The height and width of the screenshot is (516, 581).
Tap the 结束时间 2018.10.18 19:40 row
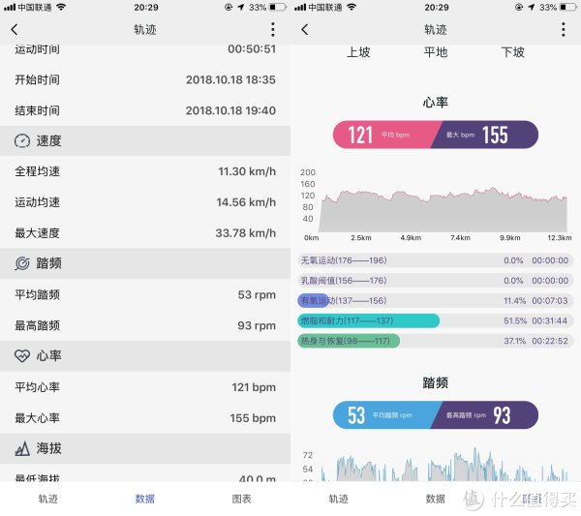pos(145,110)
